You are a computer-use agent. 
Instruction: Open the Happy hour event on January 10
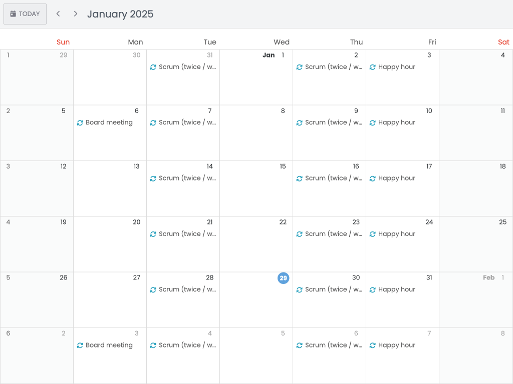396,122
